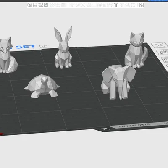
Task: Select the Cut tool
Action: coord(94,5)
